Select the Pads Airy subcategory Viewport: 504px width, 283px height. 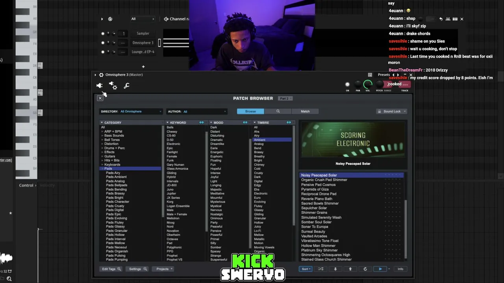113,173
